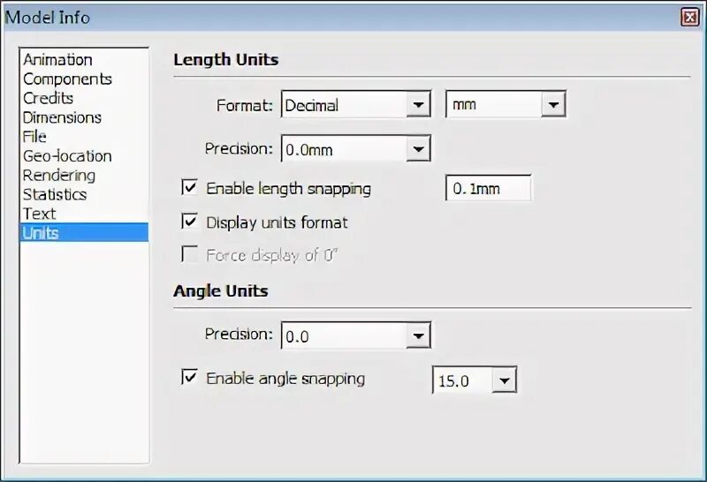Open the 15.0 angle snapping dropdown
Viewport: 707px width, 482px height.
pyautogui.click(x=475, y=380)
